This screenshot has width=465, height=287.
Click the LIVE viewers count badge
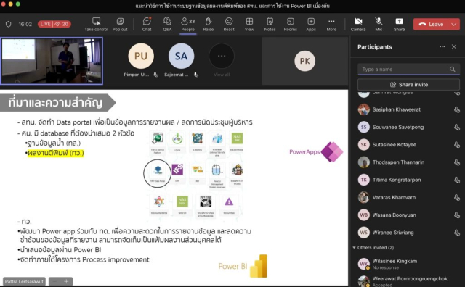(54, 24)
